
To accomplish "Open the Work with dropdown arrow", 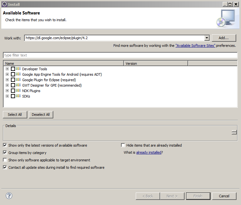I will click(x=207, y=38).
